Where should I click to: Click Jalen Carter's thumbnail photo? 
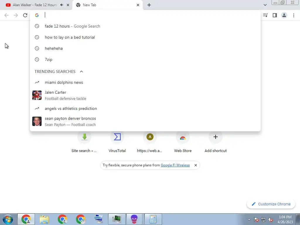[37, 95]
